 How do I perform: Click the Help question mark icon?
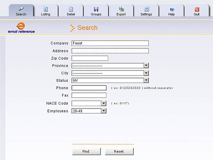172,9
